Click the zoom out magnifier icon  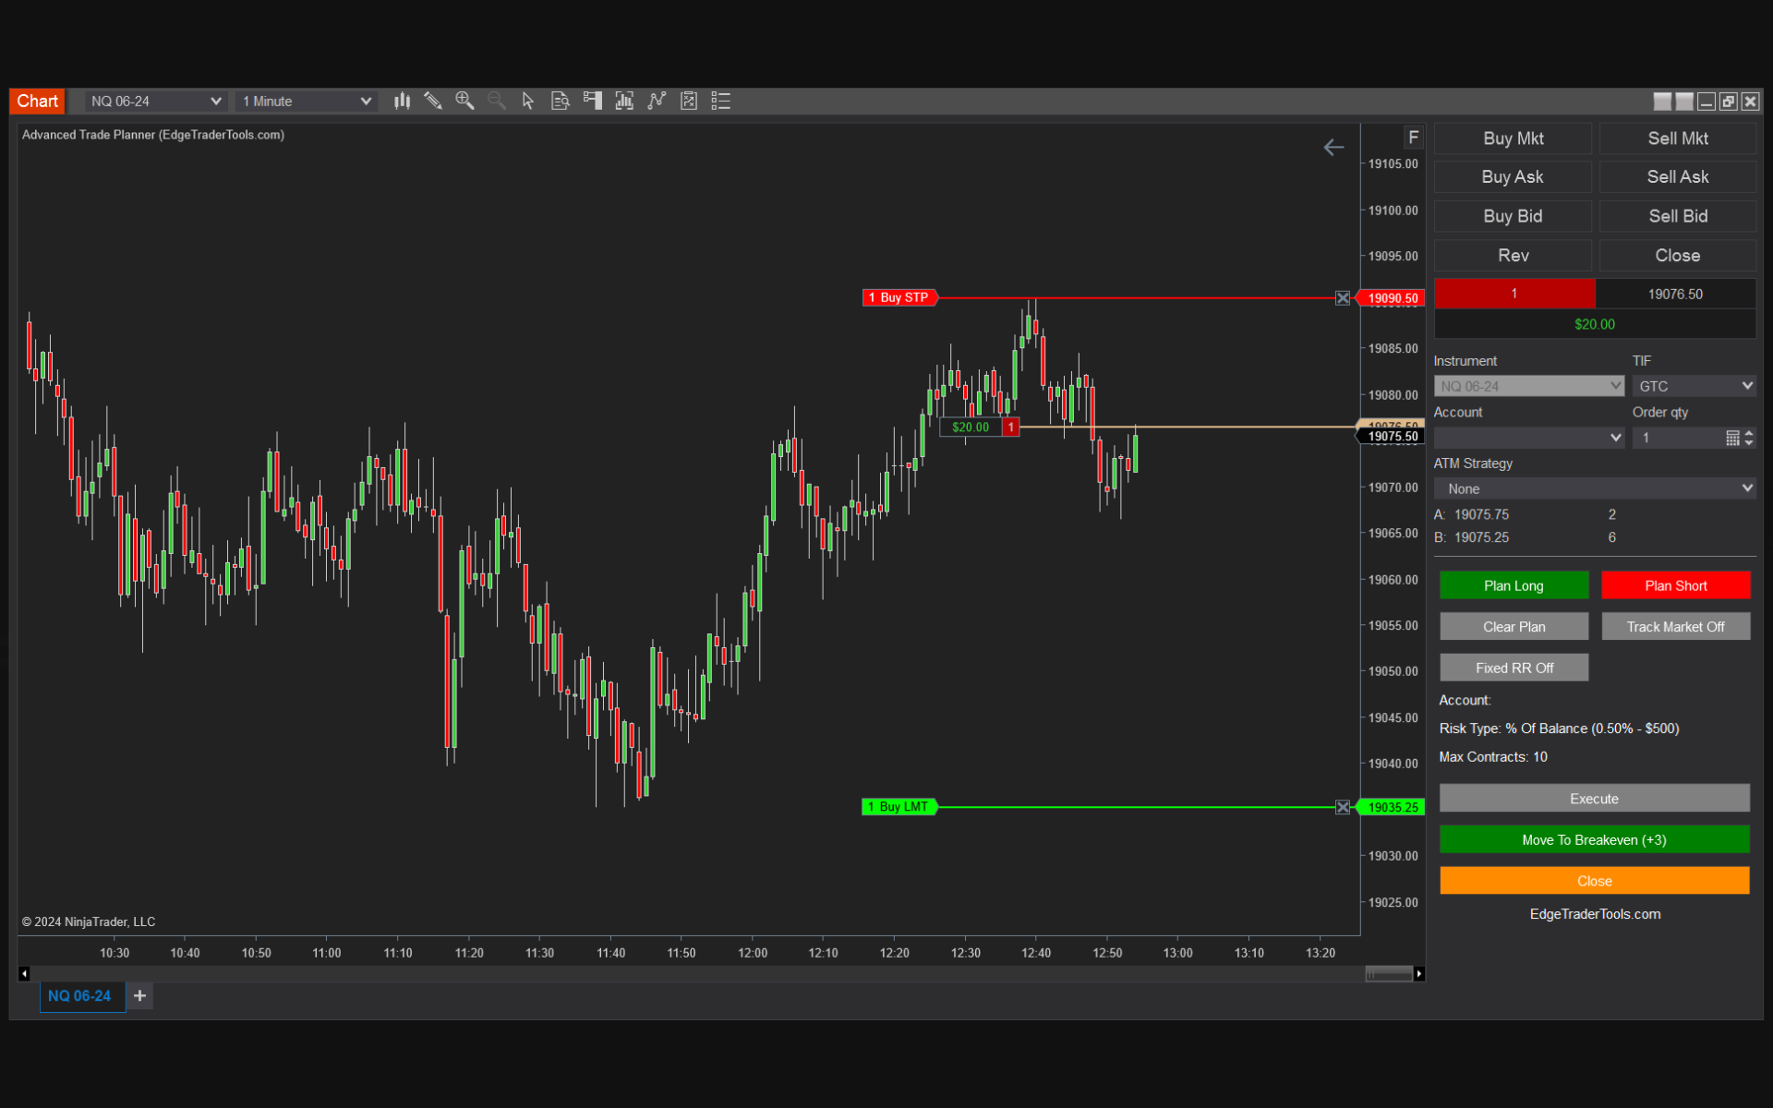(x=497, y=102)
